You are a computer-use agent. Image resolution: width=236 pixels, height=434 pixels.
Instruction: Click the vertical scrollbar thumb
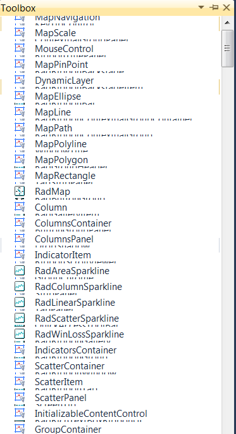pyautogui.click(x=227, y=48)
